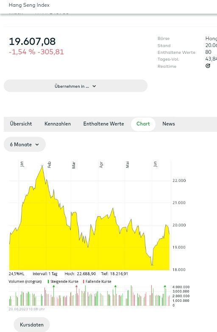Image resolution: width=217 pixels, height=332 pixels.
Task: Click the 'Steigende Kurse' legend entry
Action: (x=63, y=282)
